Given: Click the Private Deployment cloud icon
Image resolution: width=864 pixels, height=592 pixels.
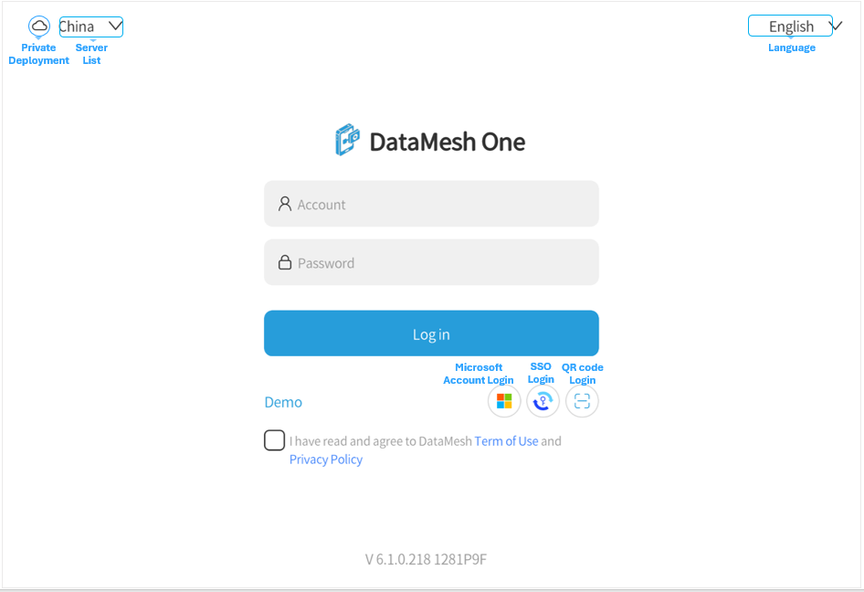Looking at the screenshot, I should click(39, 26).
